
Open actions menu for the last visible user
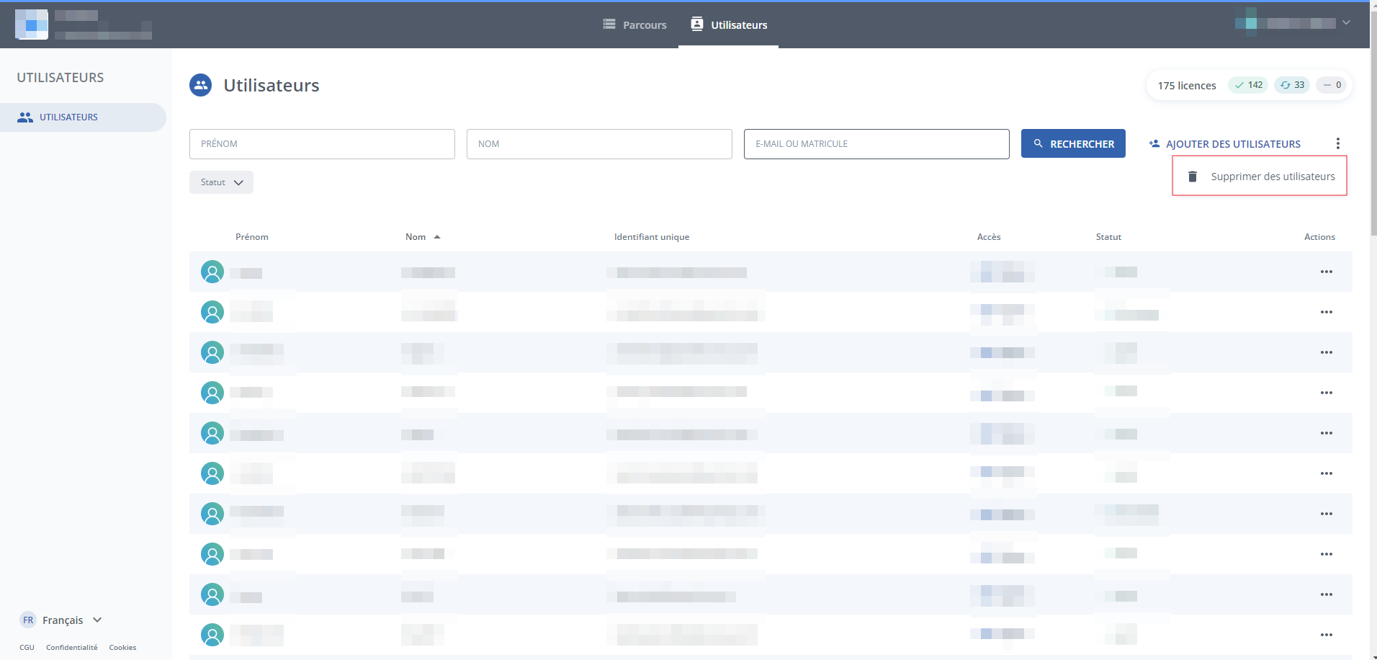coord(1326,635)
